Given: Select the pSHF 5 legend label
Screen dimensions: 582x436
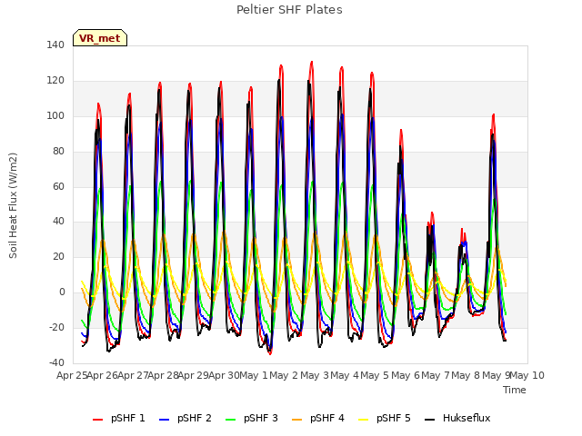Looking at the screenshot, I should tap(394, 418).
